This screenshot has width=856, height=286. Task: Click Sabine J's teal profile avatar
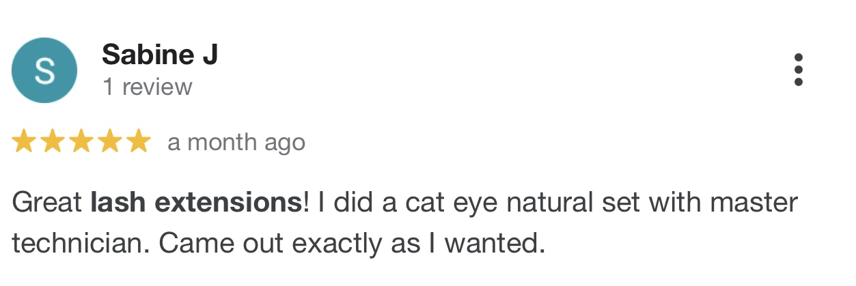44,70
